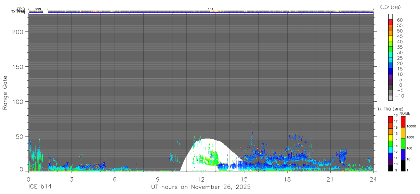
Task: Click the red 55-60 degree elevation swatch
Action: 391,23
